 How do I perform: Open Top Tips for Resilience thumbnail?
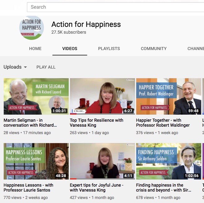click(x=102, y=96)
